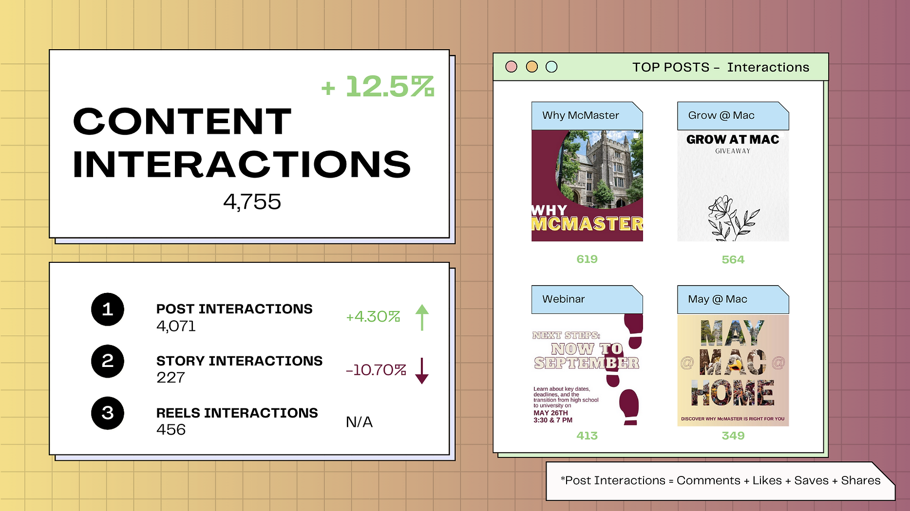Screen dimensions: 910x511
Task: Select the Why McMaster label tab
Action: [x=587, y=116]
